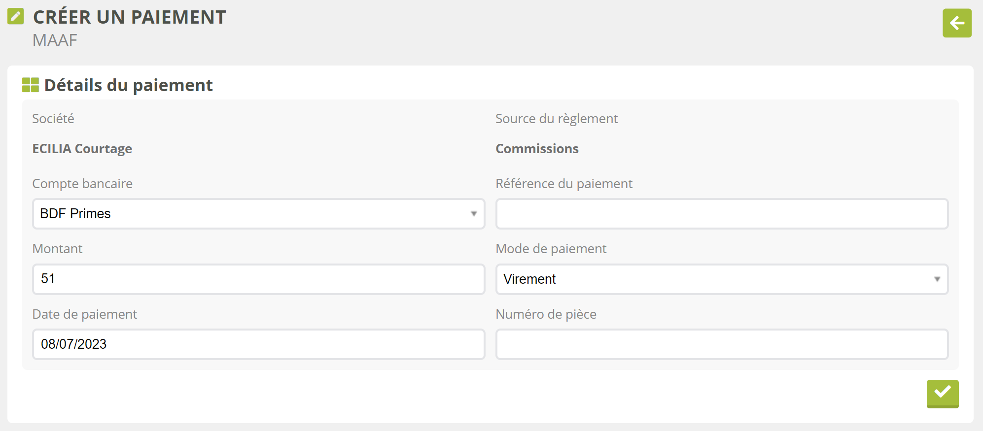Screen dimensions: 983x431
Task: Click the green back arrow button
Action: (x=957, y=23)
